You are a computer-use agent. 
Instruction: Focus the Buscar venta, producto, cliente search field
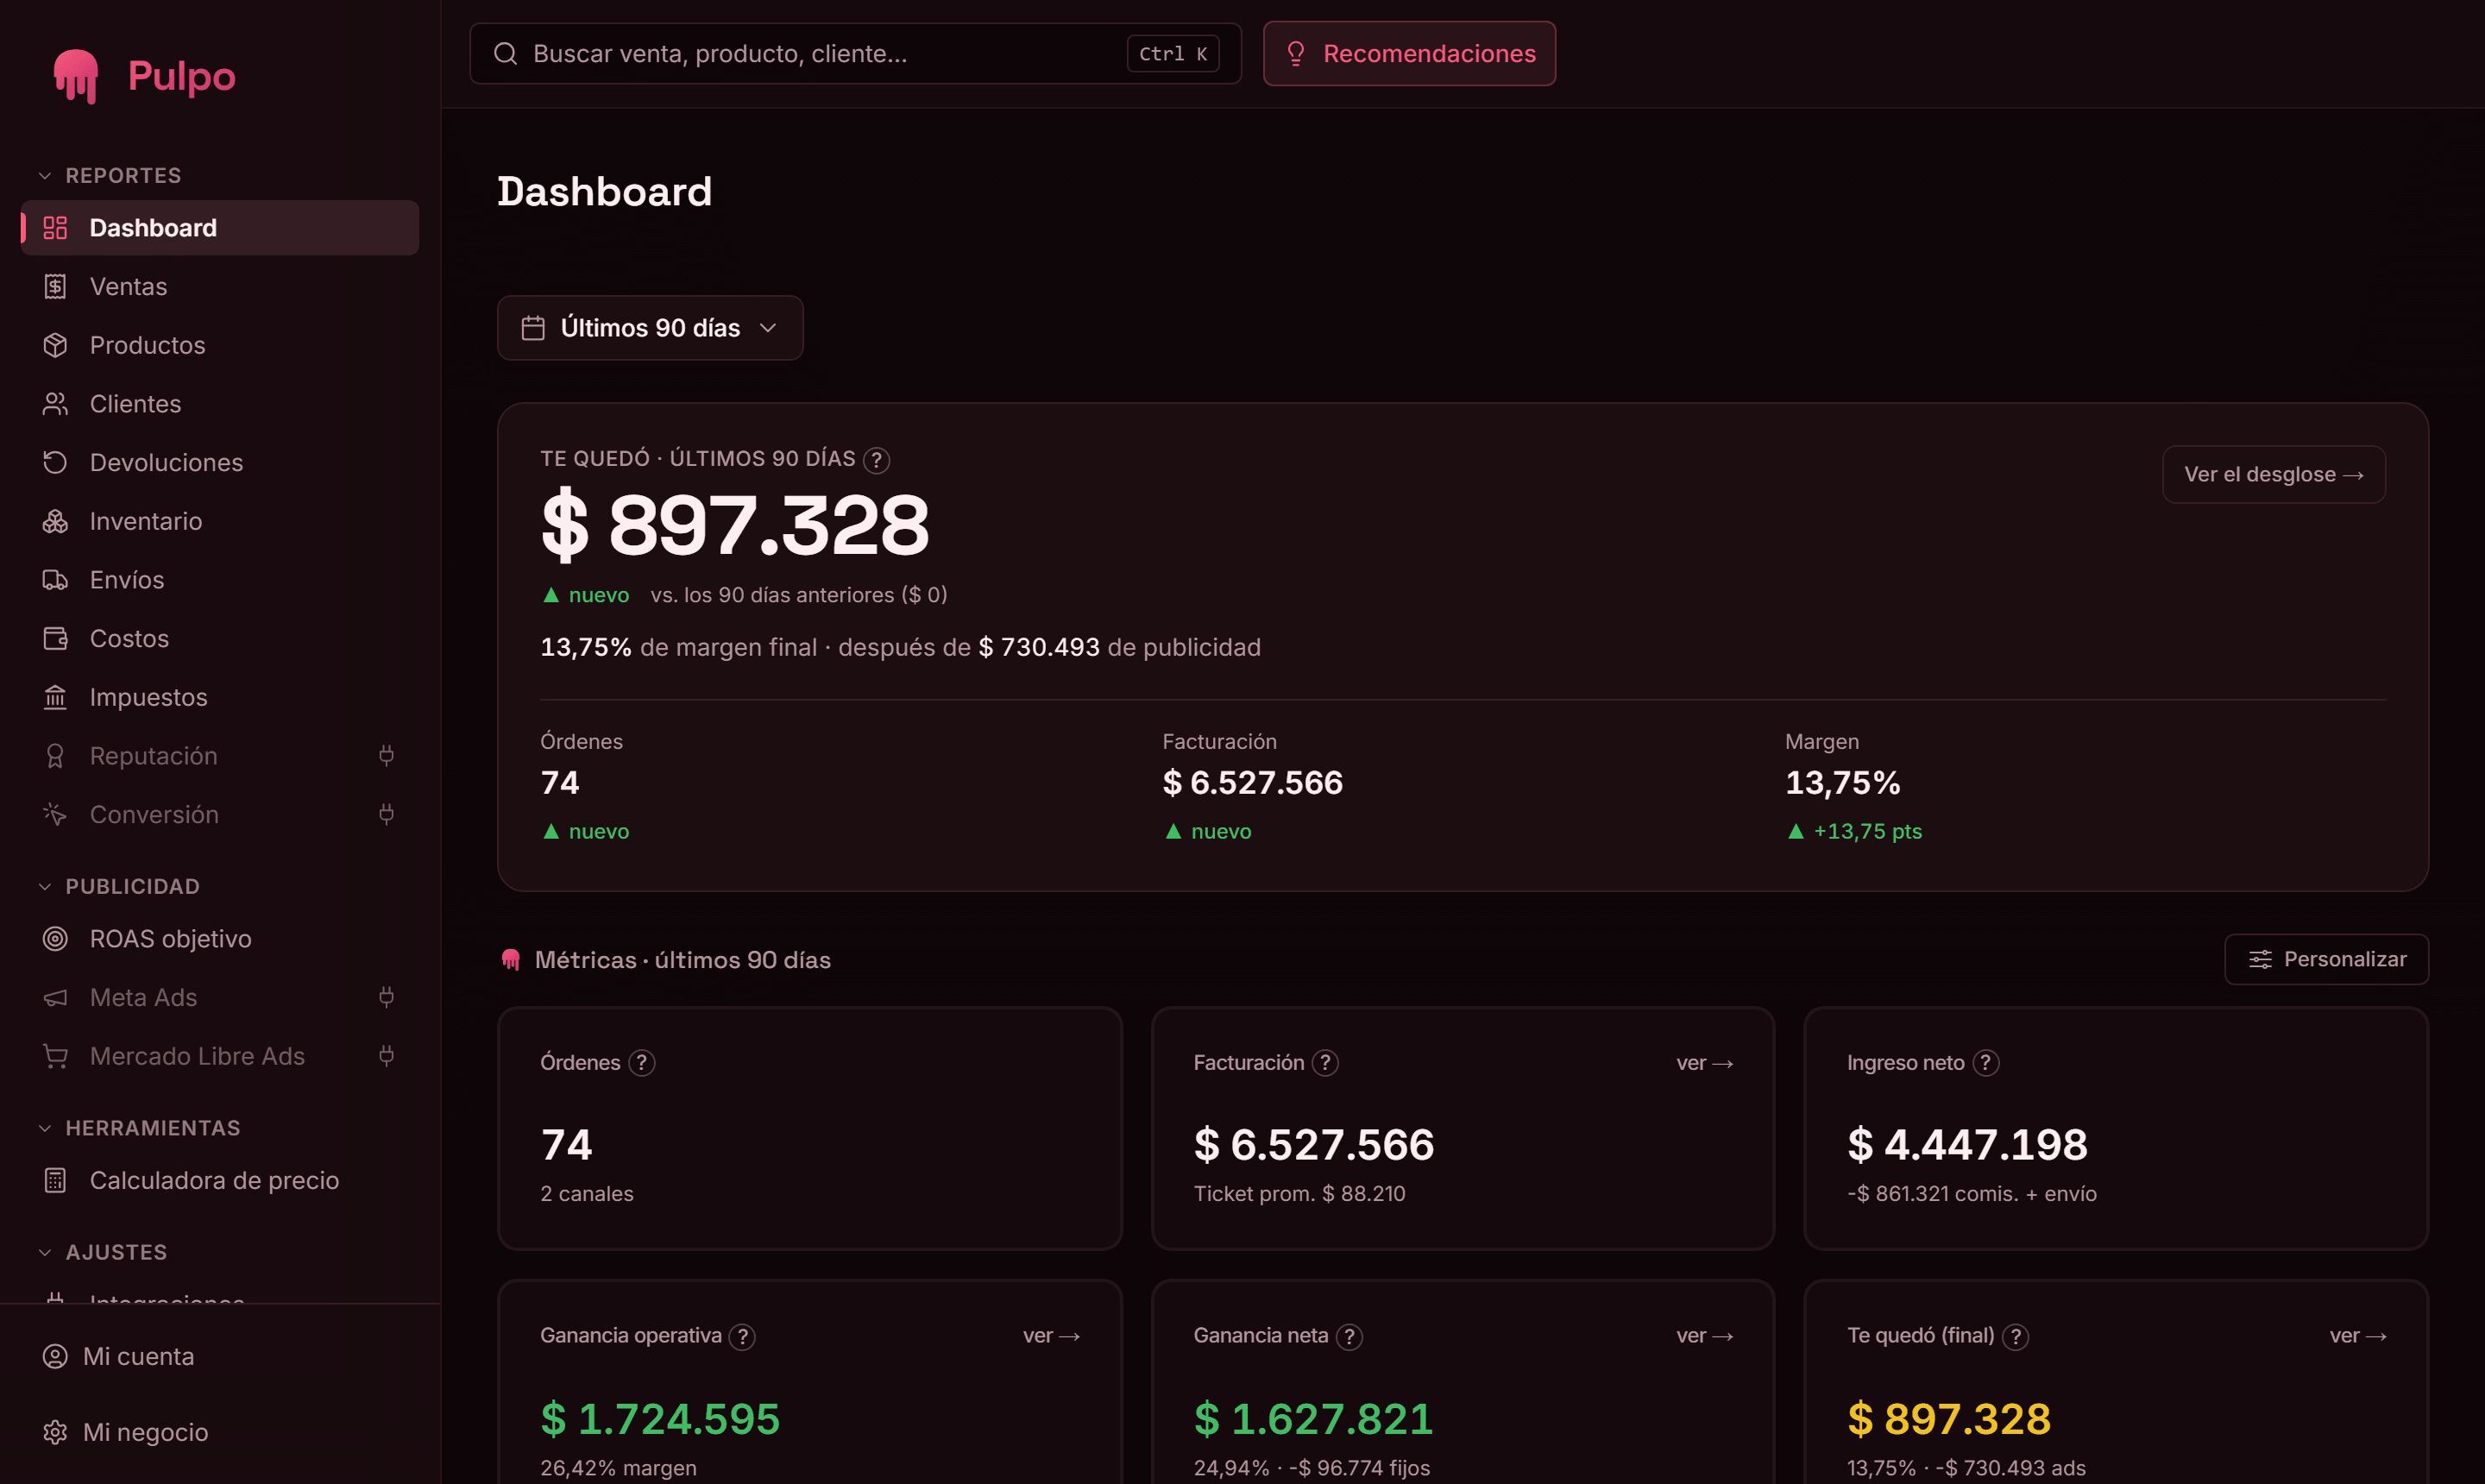(855, 53)
